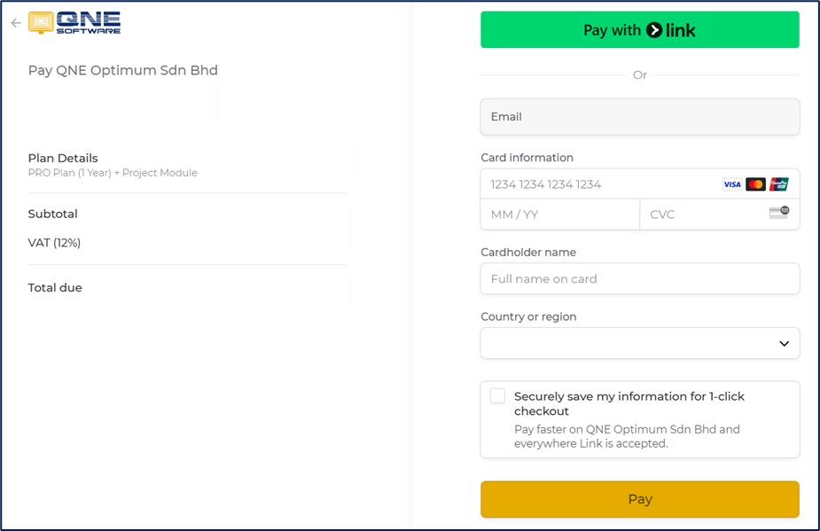Click the VAT (12%) label
This screenshot has height=531, width=820.
click(x=54, y=243)
